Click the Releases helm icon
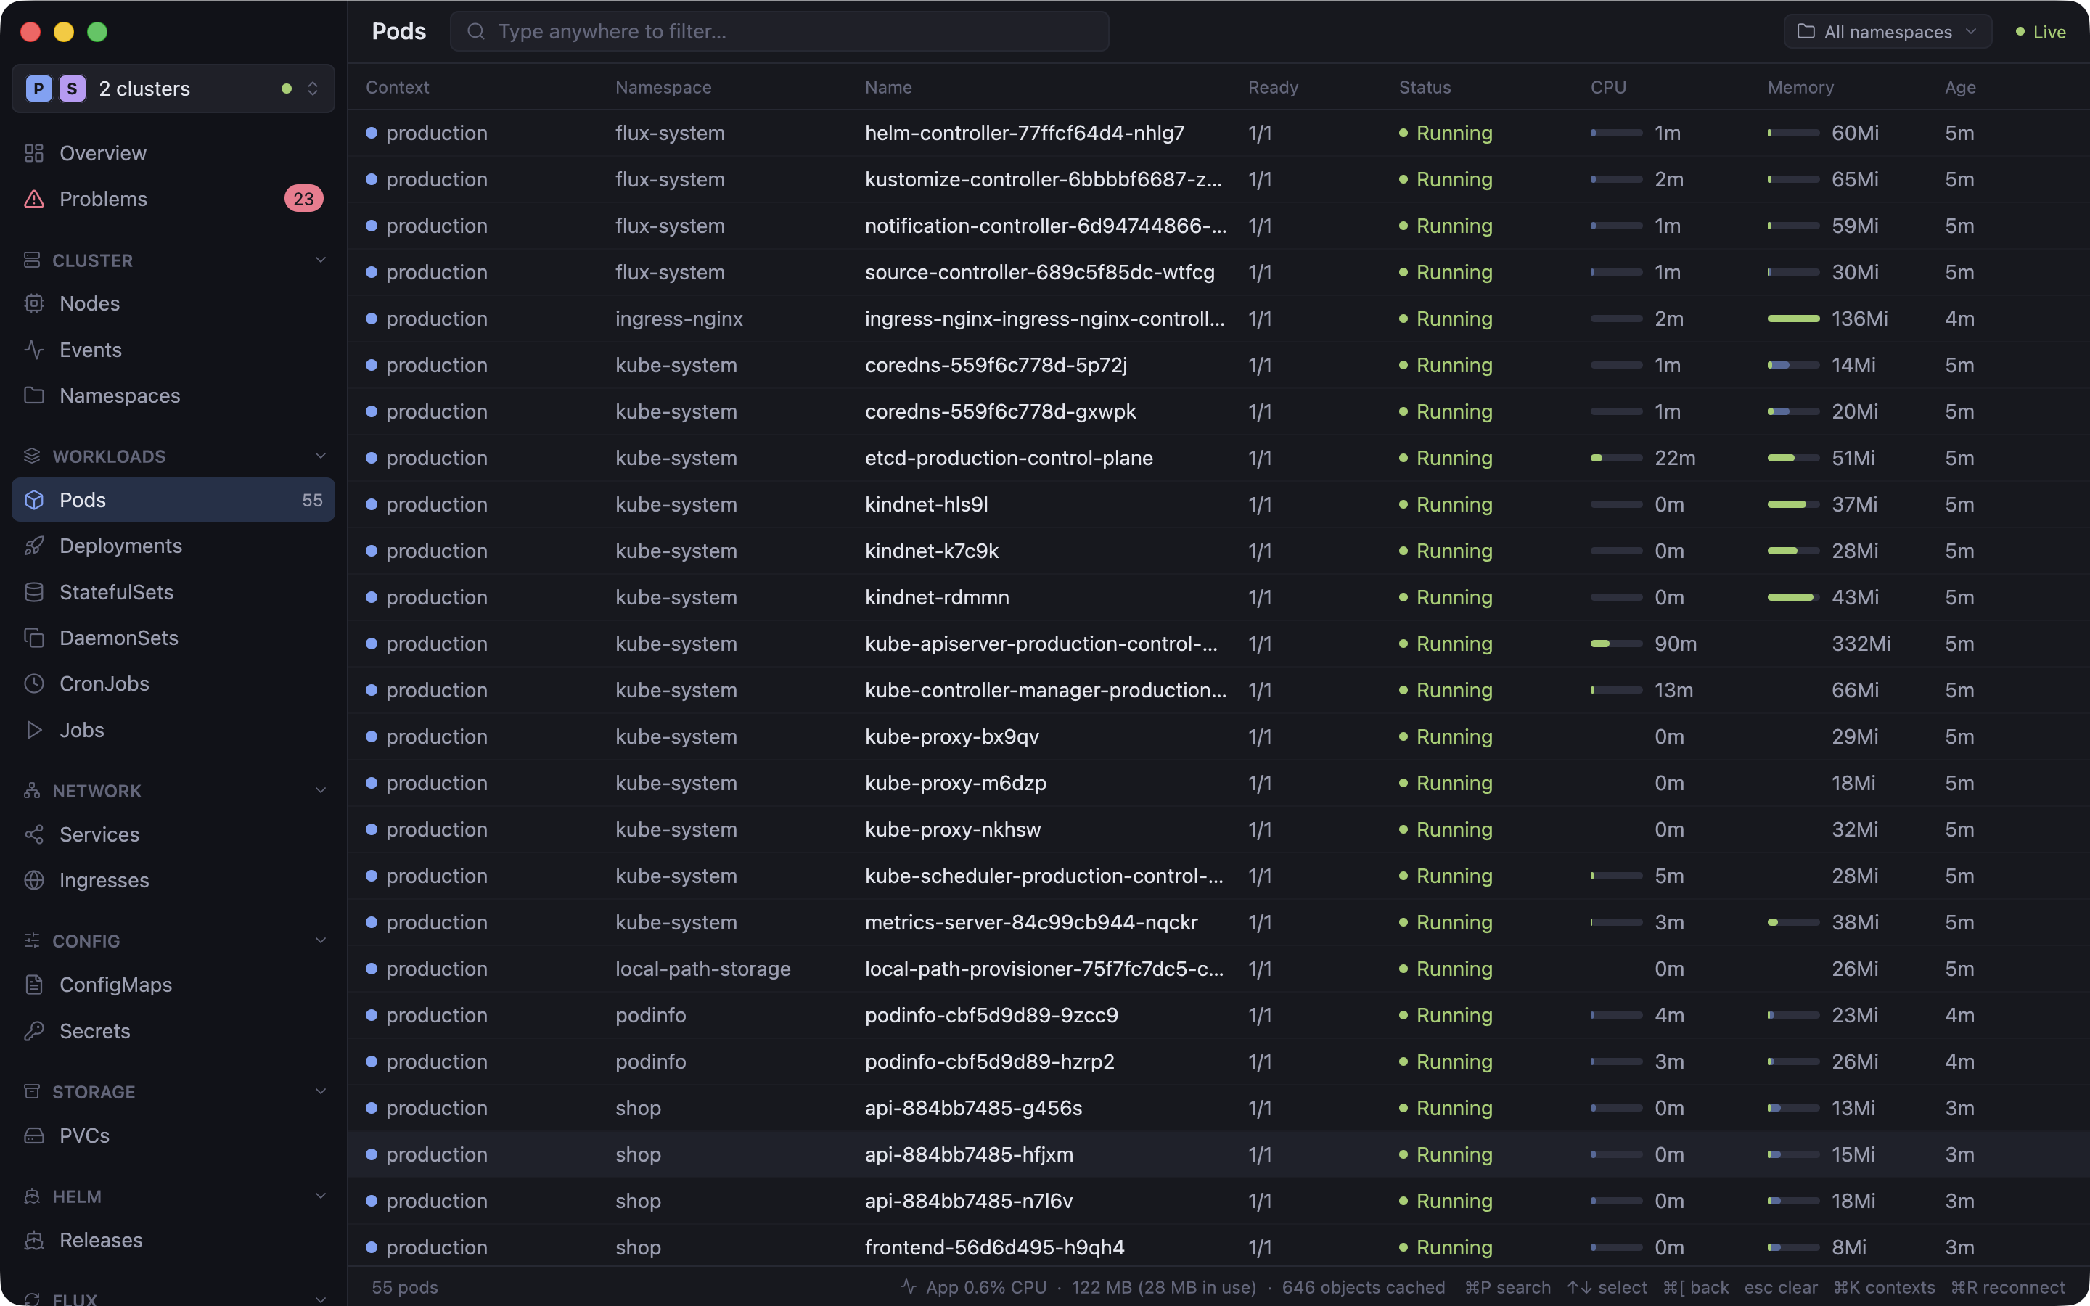This screenshot has width=2090, height=1306. pos(33,1239)
